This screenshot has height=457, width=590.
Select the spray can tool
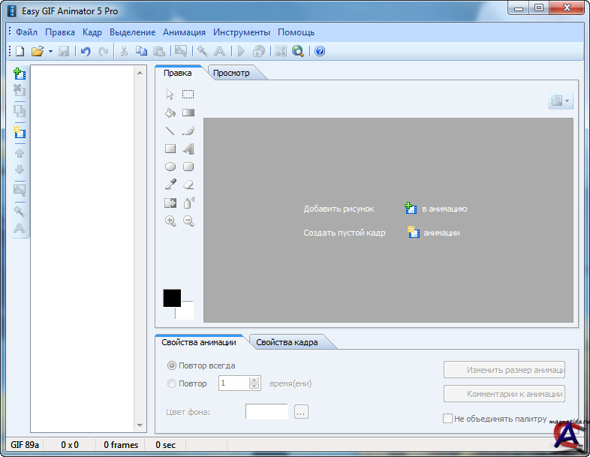(188, 203)
